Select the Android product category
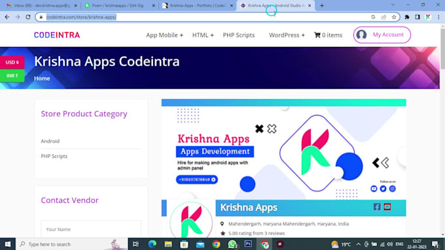The image size is (445, 250). click(x=50, y=141)
